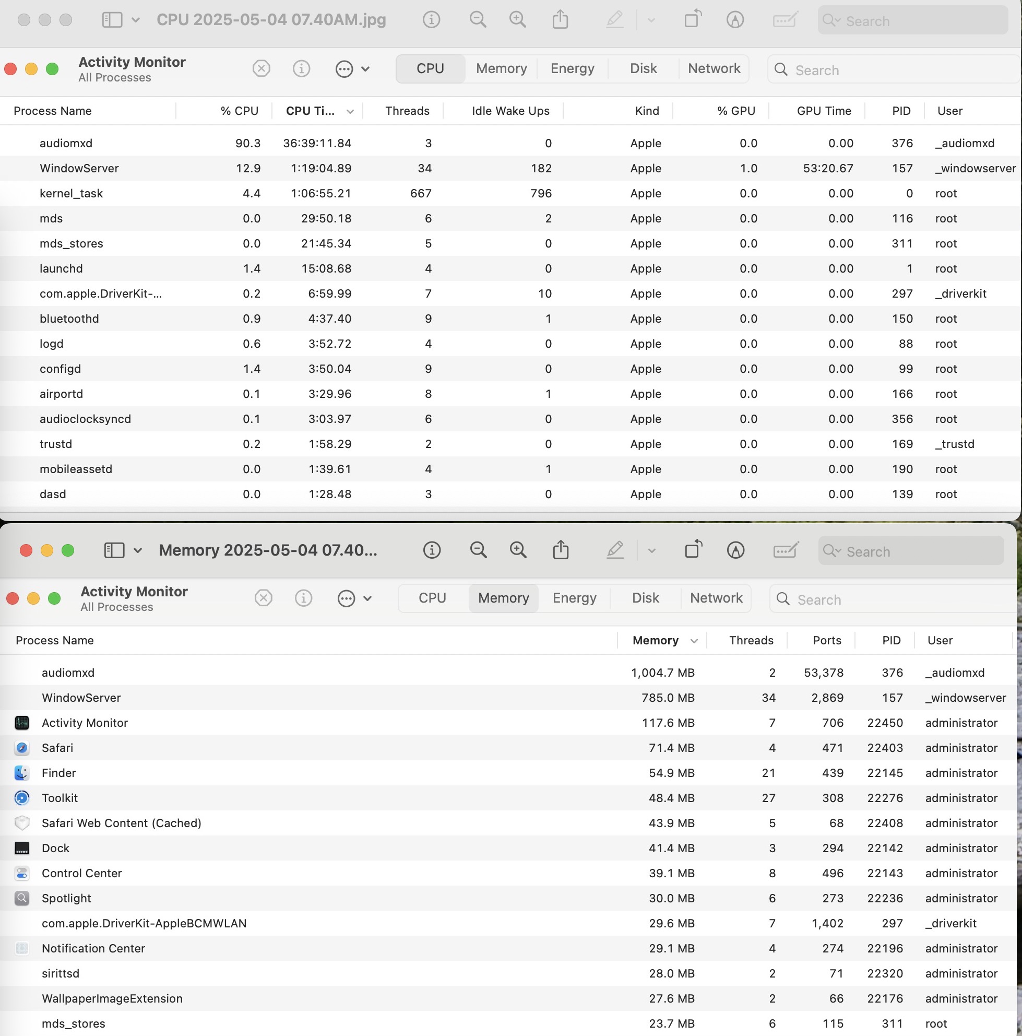1022x1036 pixels.
Task: Rotate the Memory image
Action: tap(694, 549)
